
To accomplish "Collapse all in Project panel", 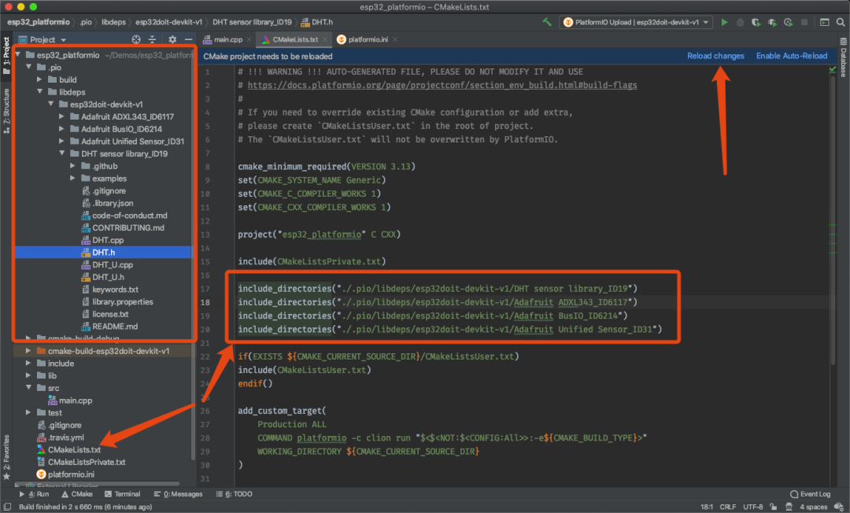I will pos(153,39).
